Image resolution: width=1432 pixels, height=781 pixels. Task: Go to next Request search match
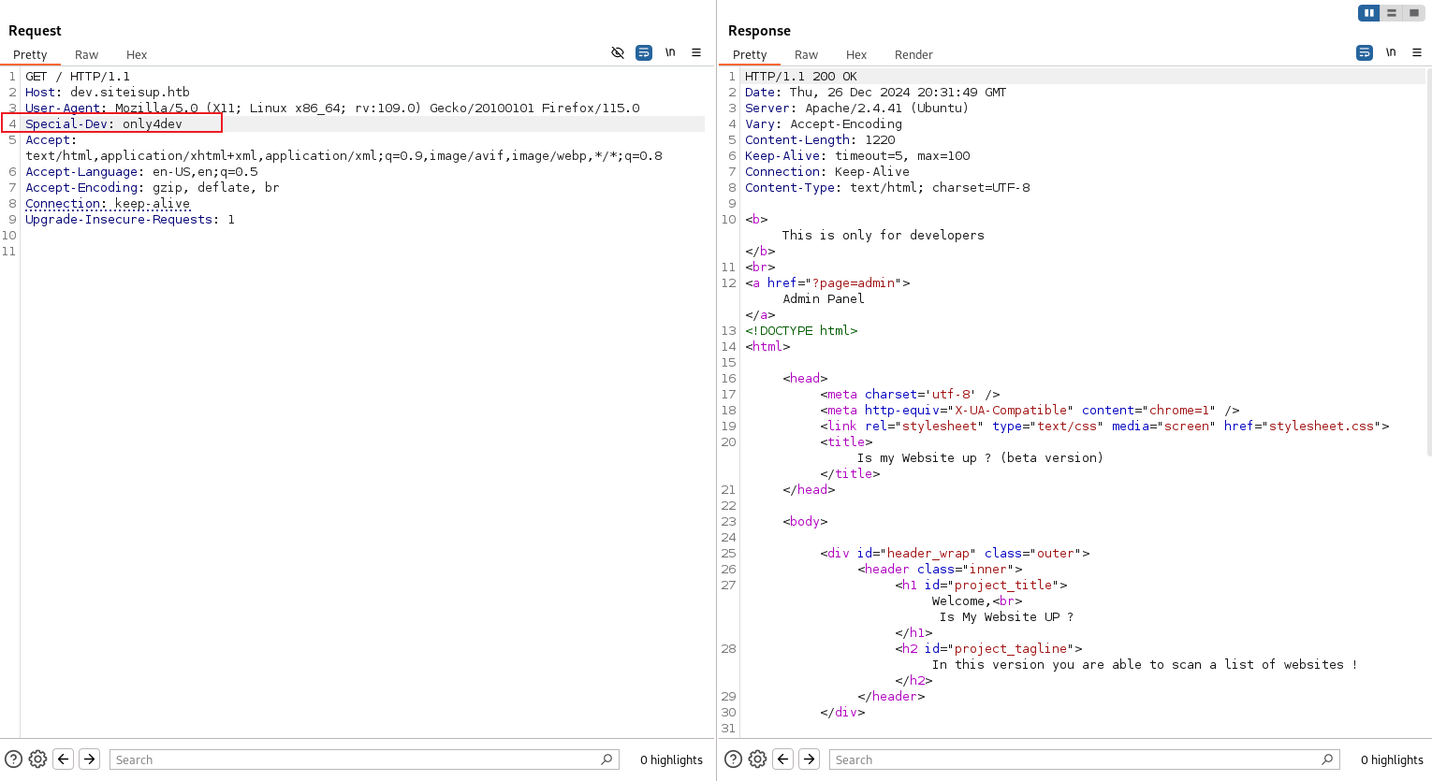pyautogui.click(x=90, y=759)
